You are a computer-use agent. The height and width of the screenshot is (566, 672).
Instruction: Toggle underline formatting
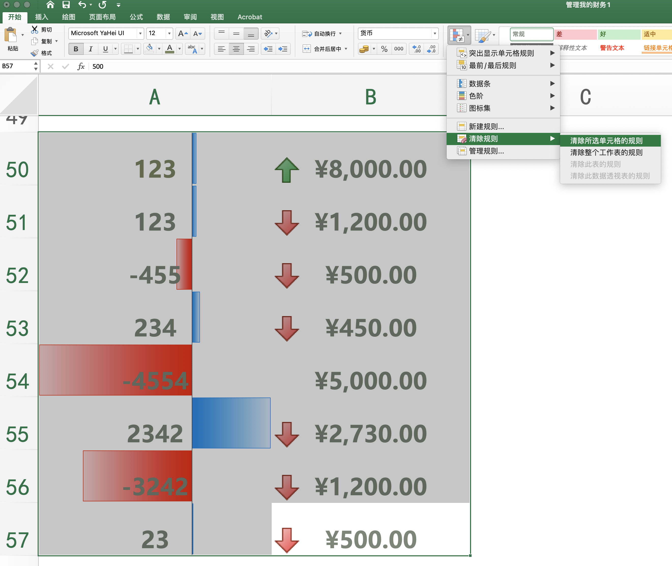pyautogui.click(x=105, y=49)
